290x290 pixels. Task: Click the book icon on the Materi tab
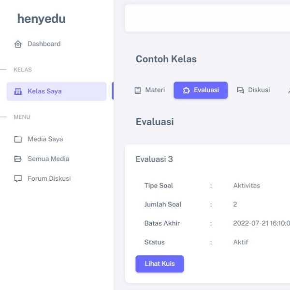pos(138,90)
